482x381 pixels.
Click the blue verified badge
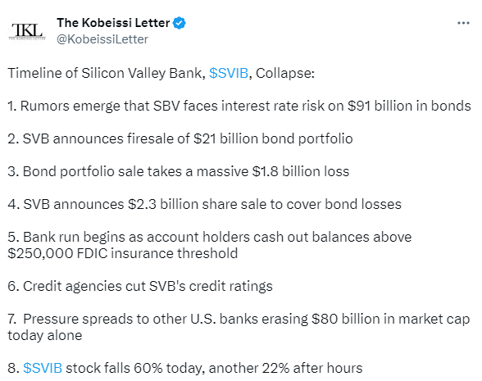tap(180, 23)
